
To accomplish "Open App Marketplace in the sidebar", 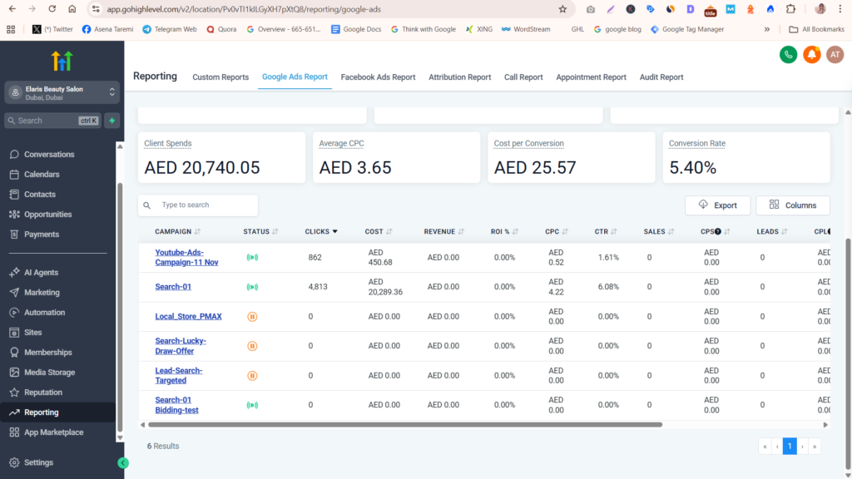I will tap(53, 432).
